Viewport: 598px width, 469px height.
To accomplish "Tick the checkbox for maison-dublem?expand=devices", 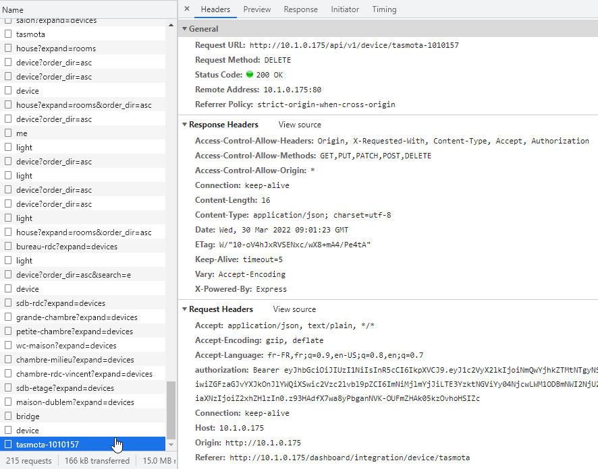I will click(x=8, y=402).
